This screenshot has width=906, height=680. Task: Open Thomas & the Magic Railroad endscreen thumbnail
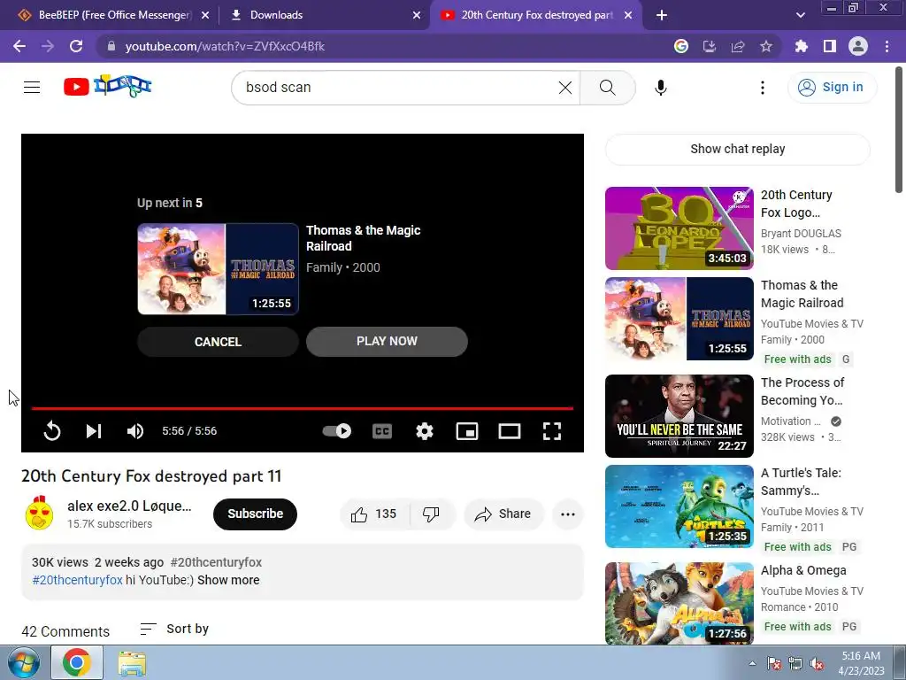[x=218, y=269]
